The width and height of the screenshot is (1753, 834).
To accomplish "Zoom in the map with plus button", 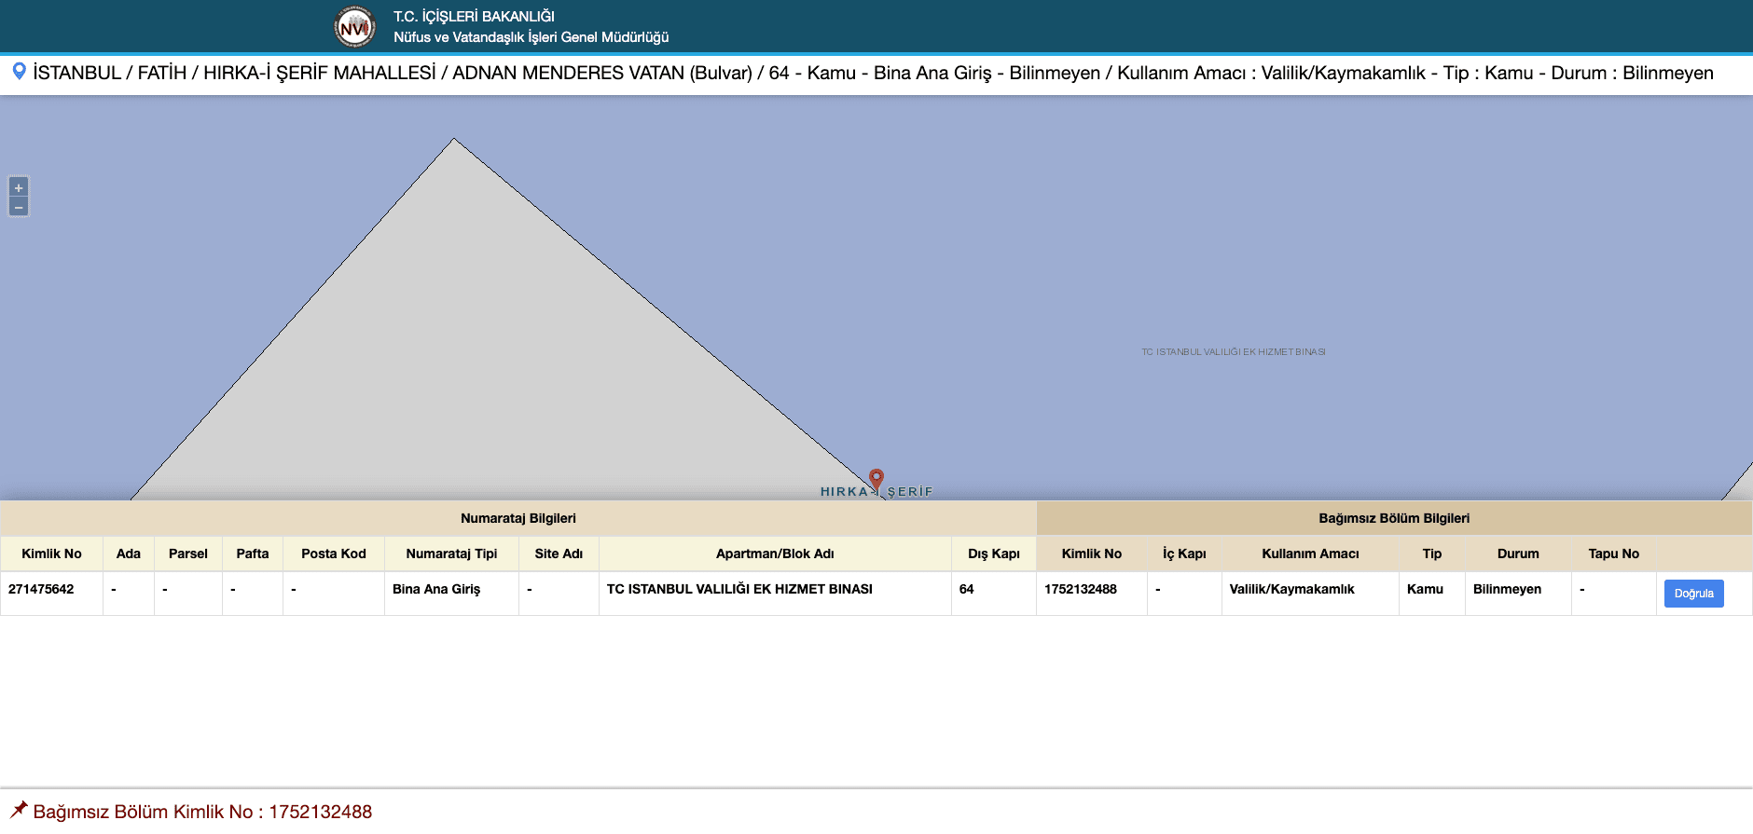I will point(19,187).
